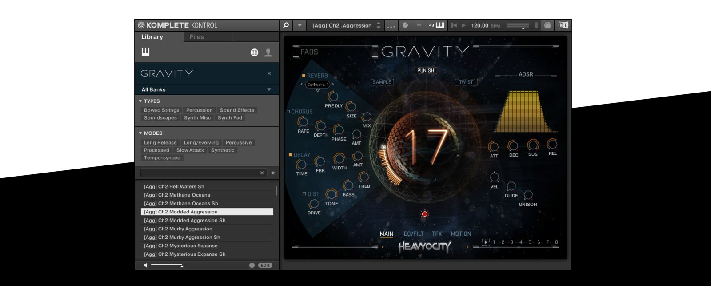This screenshot has width=711, height=286.
Task: Toggle the favorites star filter
Action: (x=273, y=173)
